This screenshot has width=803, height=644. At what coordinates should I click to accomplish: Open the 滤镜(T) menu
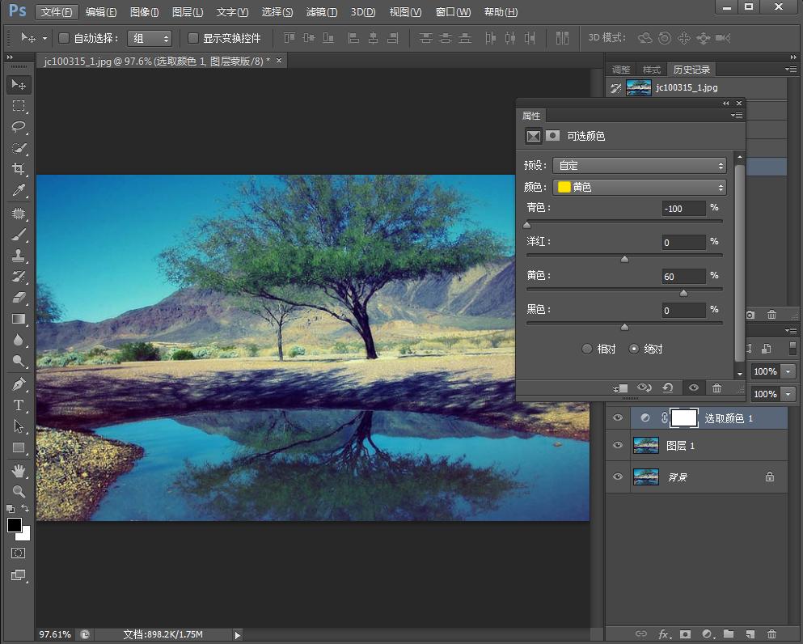pyautogui.click(x=322, y=12)
